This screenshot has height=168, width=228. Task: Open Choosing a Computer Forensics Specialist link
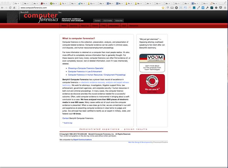pyautogui.click(x=86, y=68)
